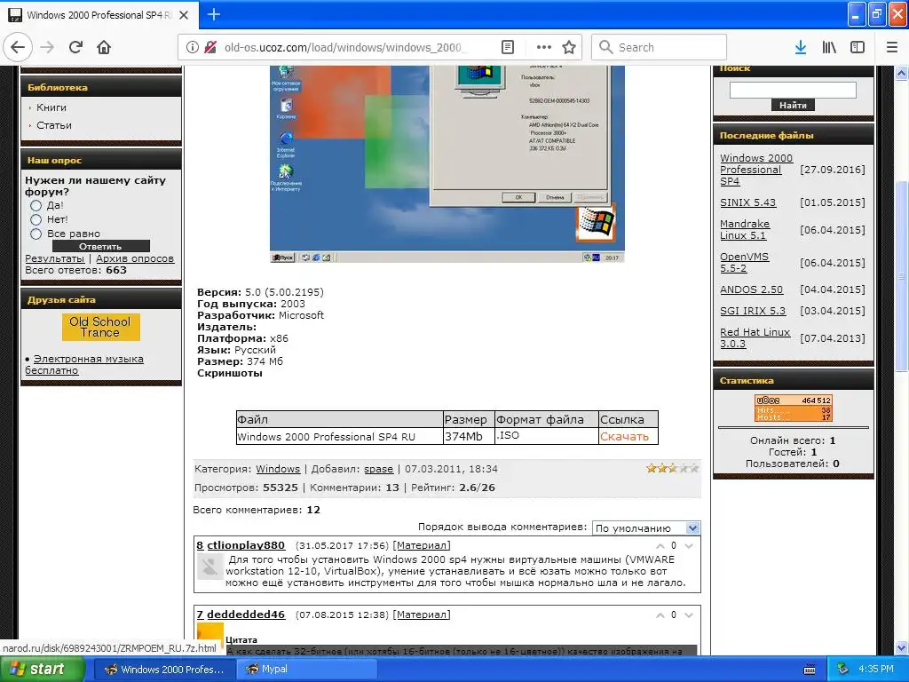Upvote comment by deddedded46
Viewport: 909px width, 682px height.
click(x=660, y=615)
